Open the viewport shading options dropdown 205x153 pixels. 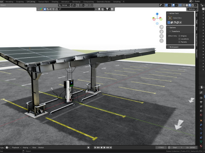point(196,5)
